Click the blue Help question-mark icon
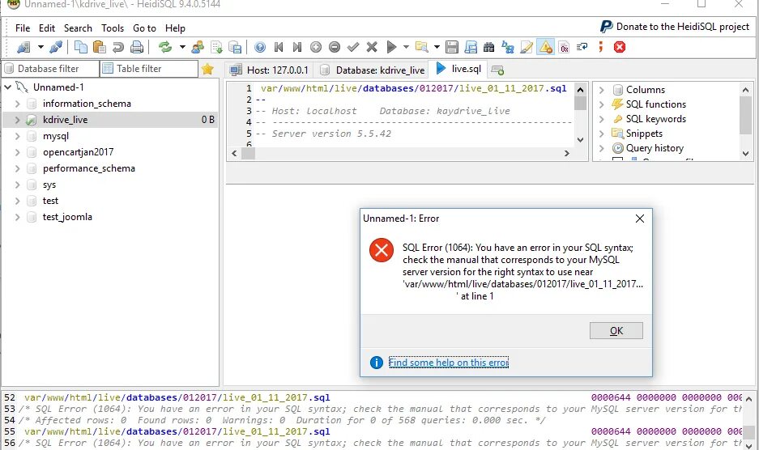The image size is (759, 450). pyautogui.click(x=260, y=47)
